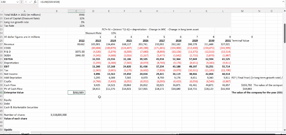Select the 2031 revenue cell 327,021
The image size is (286, 135).
pos(223,44)
